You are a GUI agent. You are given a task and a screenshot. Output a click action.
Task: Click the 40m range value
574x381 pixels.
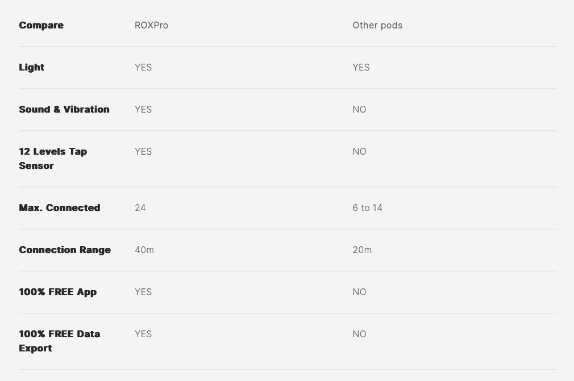point(144,250)
